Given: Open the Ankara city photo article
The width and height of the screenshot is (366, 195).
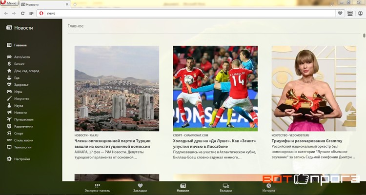Looking at the screenshot, I should tap(117, 88).
